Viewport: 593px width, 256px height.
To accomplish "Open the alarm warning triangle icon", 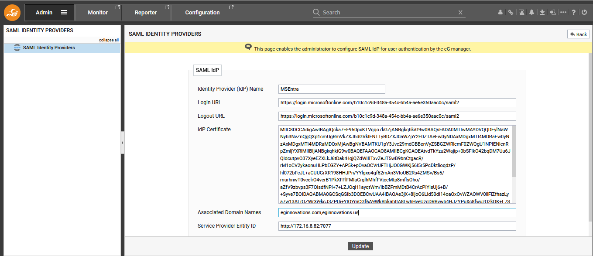I will click(x=521, y=13).
